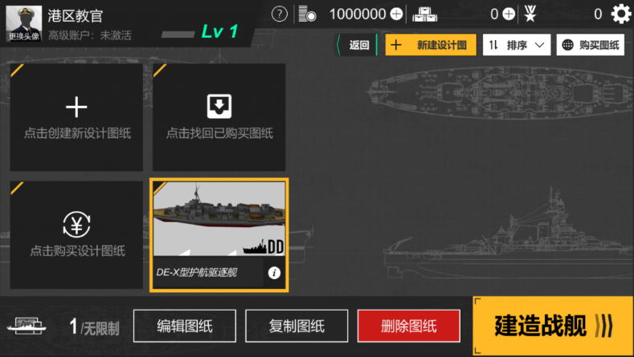
Task: Change the commander avatar 更换头像
Action: (24, 23)
